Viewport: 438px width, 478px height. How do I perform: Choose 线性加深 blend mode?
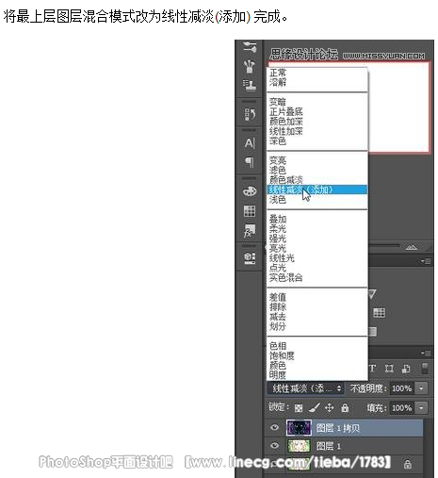click(286, 131)
